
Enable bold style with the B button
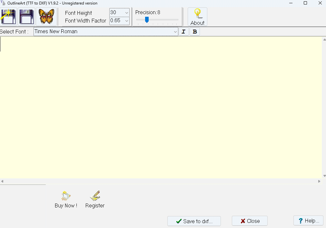[x=194, y=32]
